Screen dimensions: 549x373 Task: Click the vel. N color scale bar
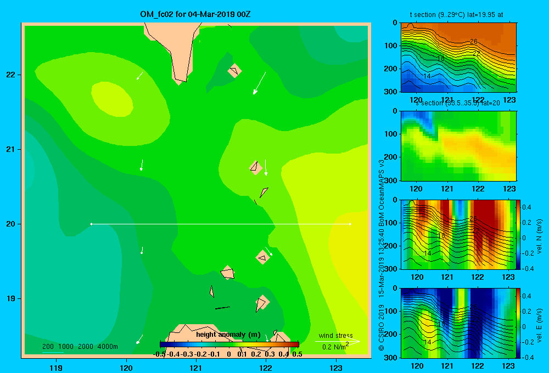519,234
